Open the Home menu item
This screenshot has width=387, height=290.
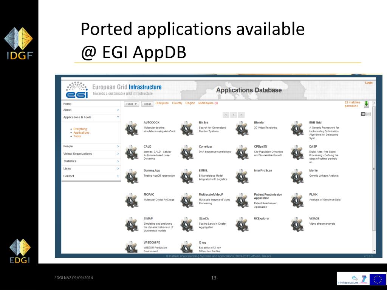pyautogui.click(x=67, y=104)
